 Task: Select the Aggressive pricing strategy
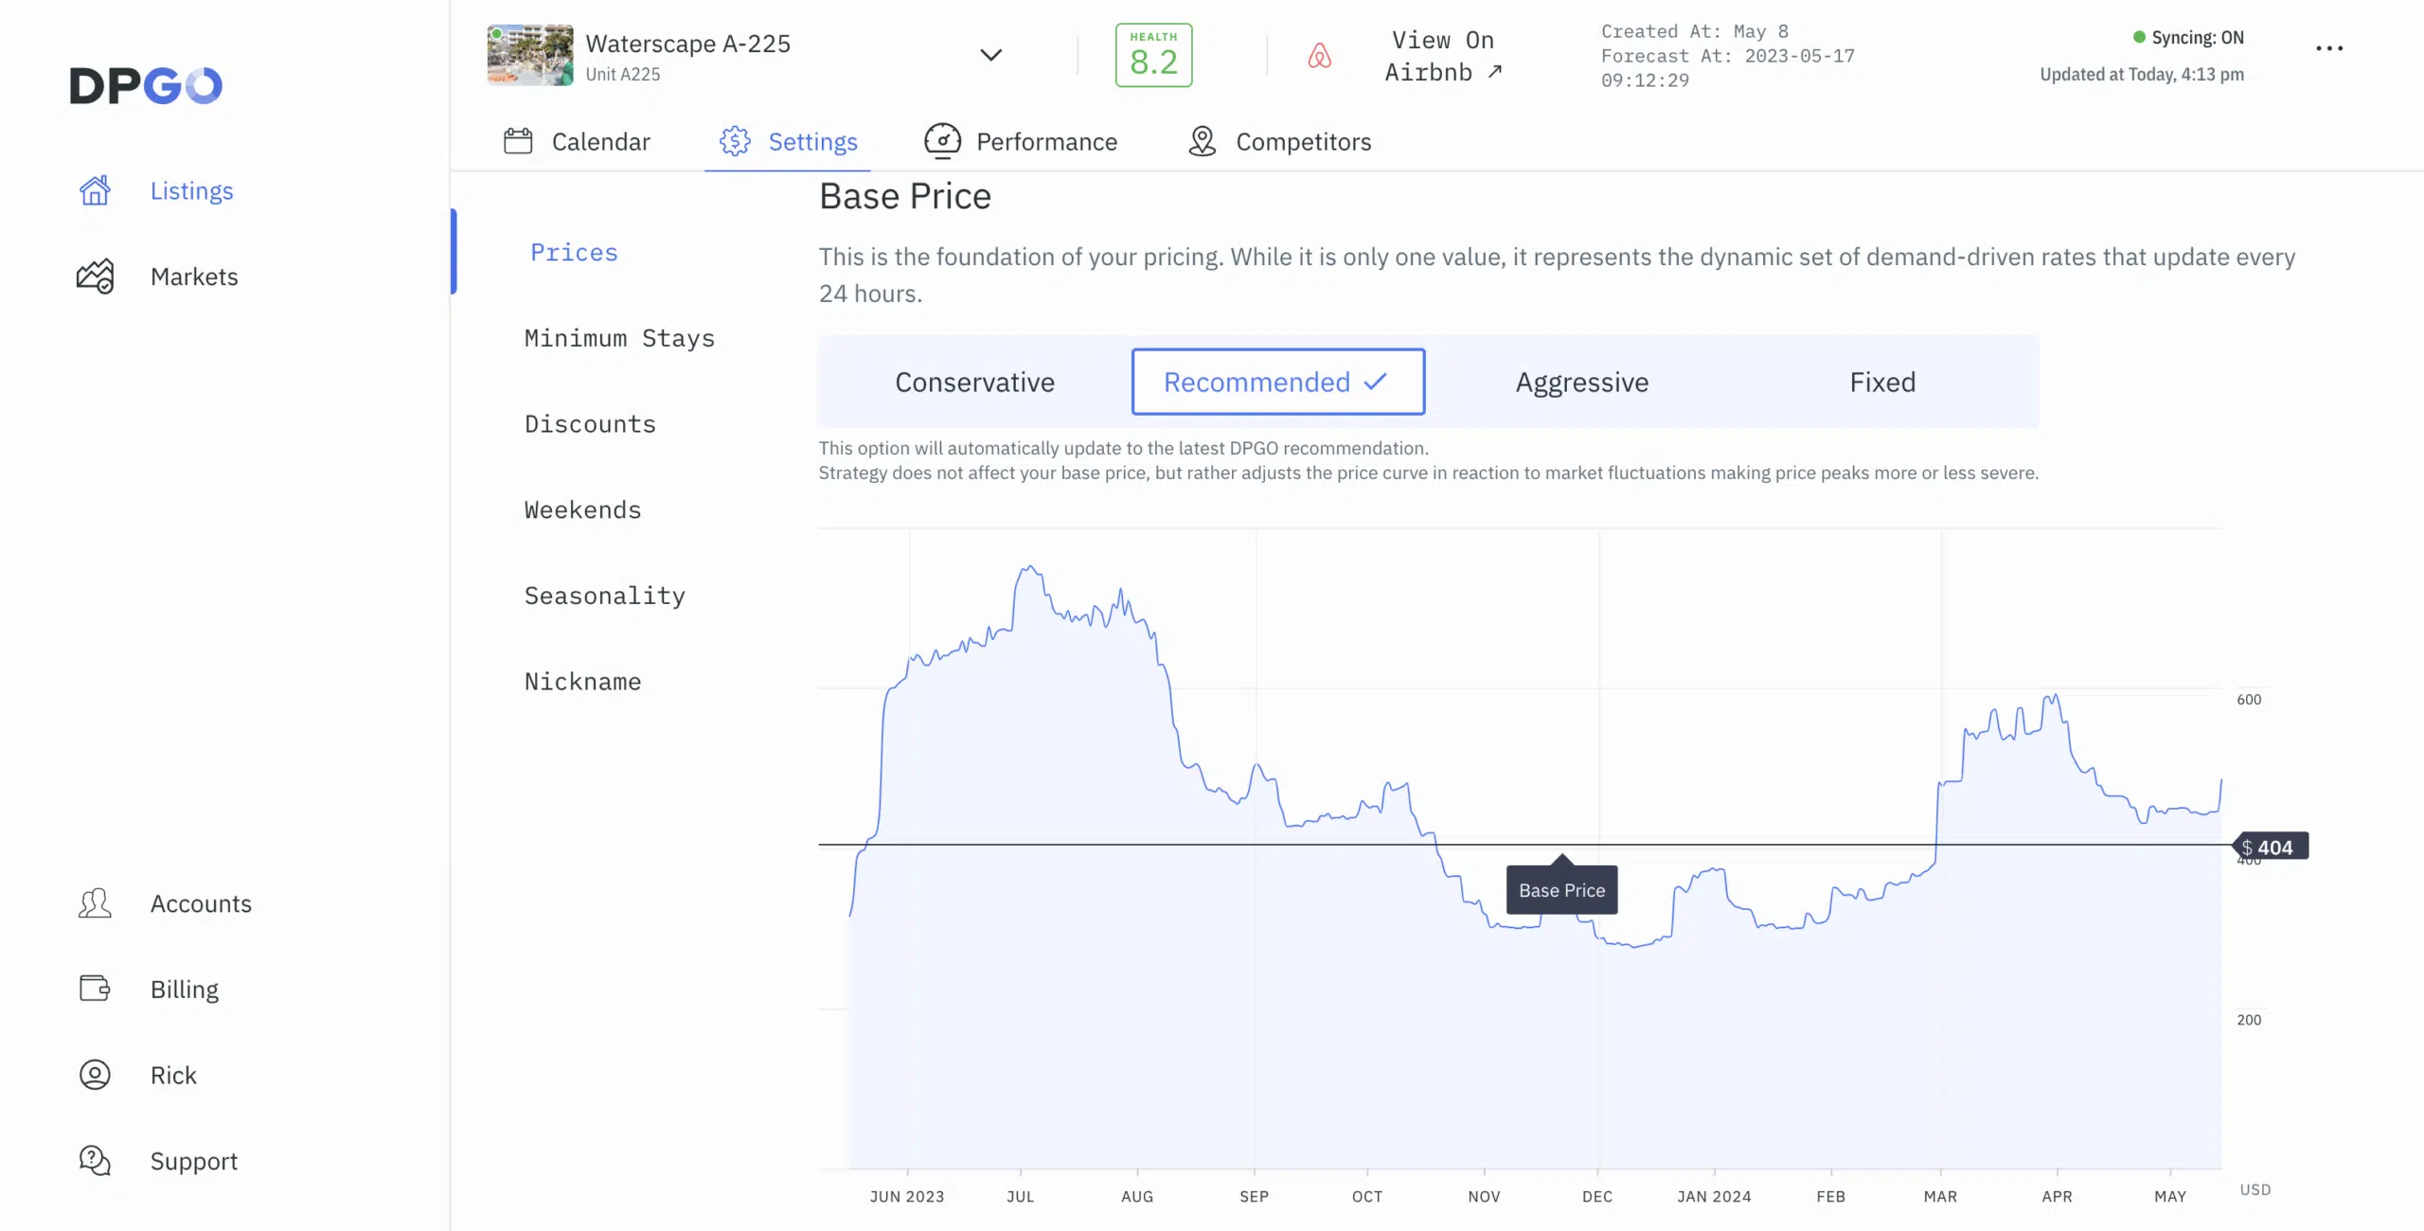tap(1581, 382)
